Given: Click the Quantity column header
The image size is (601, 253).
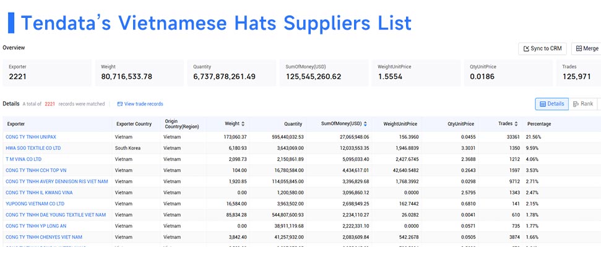Looking at the screenshot, I should pyautogui.click(x=293, y=124).
